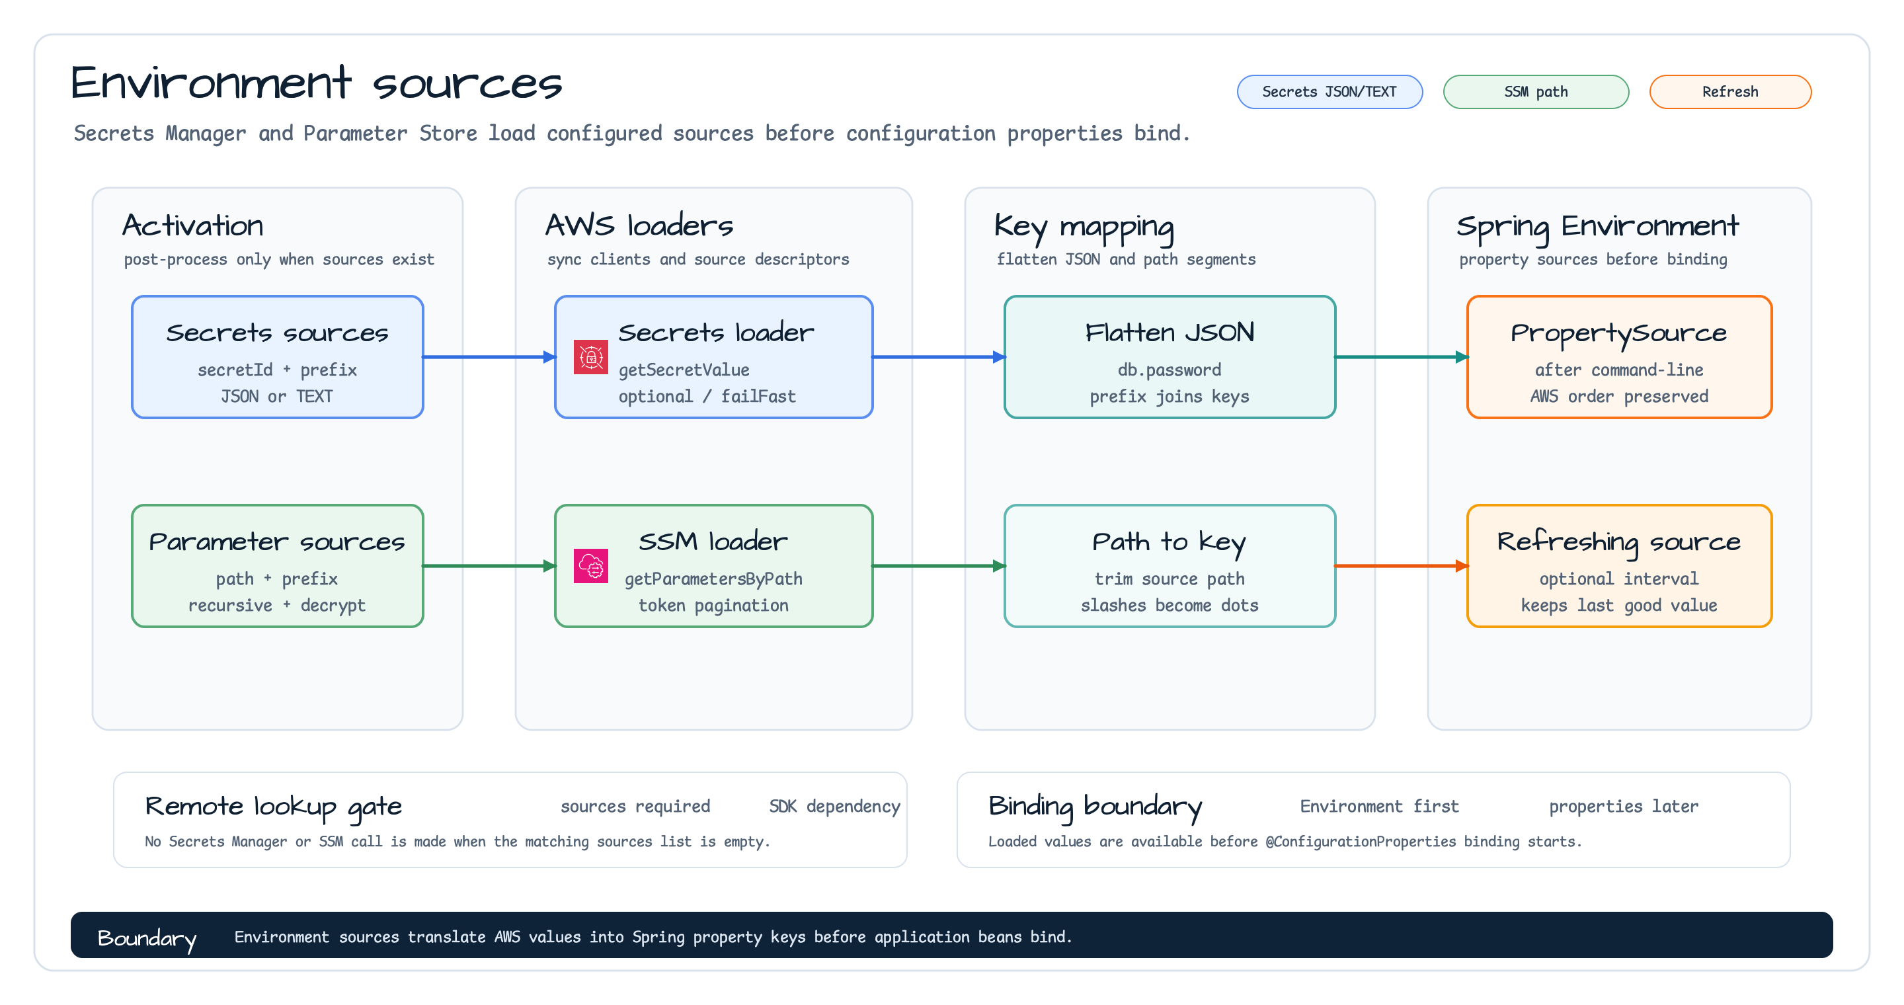Click the Activation column heading
1904x1005 pixels.
[x=193, y=225]
